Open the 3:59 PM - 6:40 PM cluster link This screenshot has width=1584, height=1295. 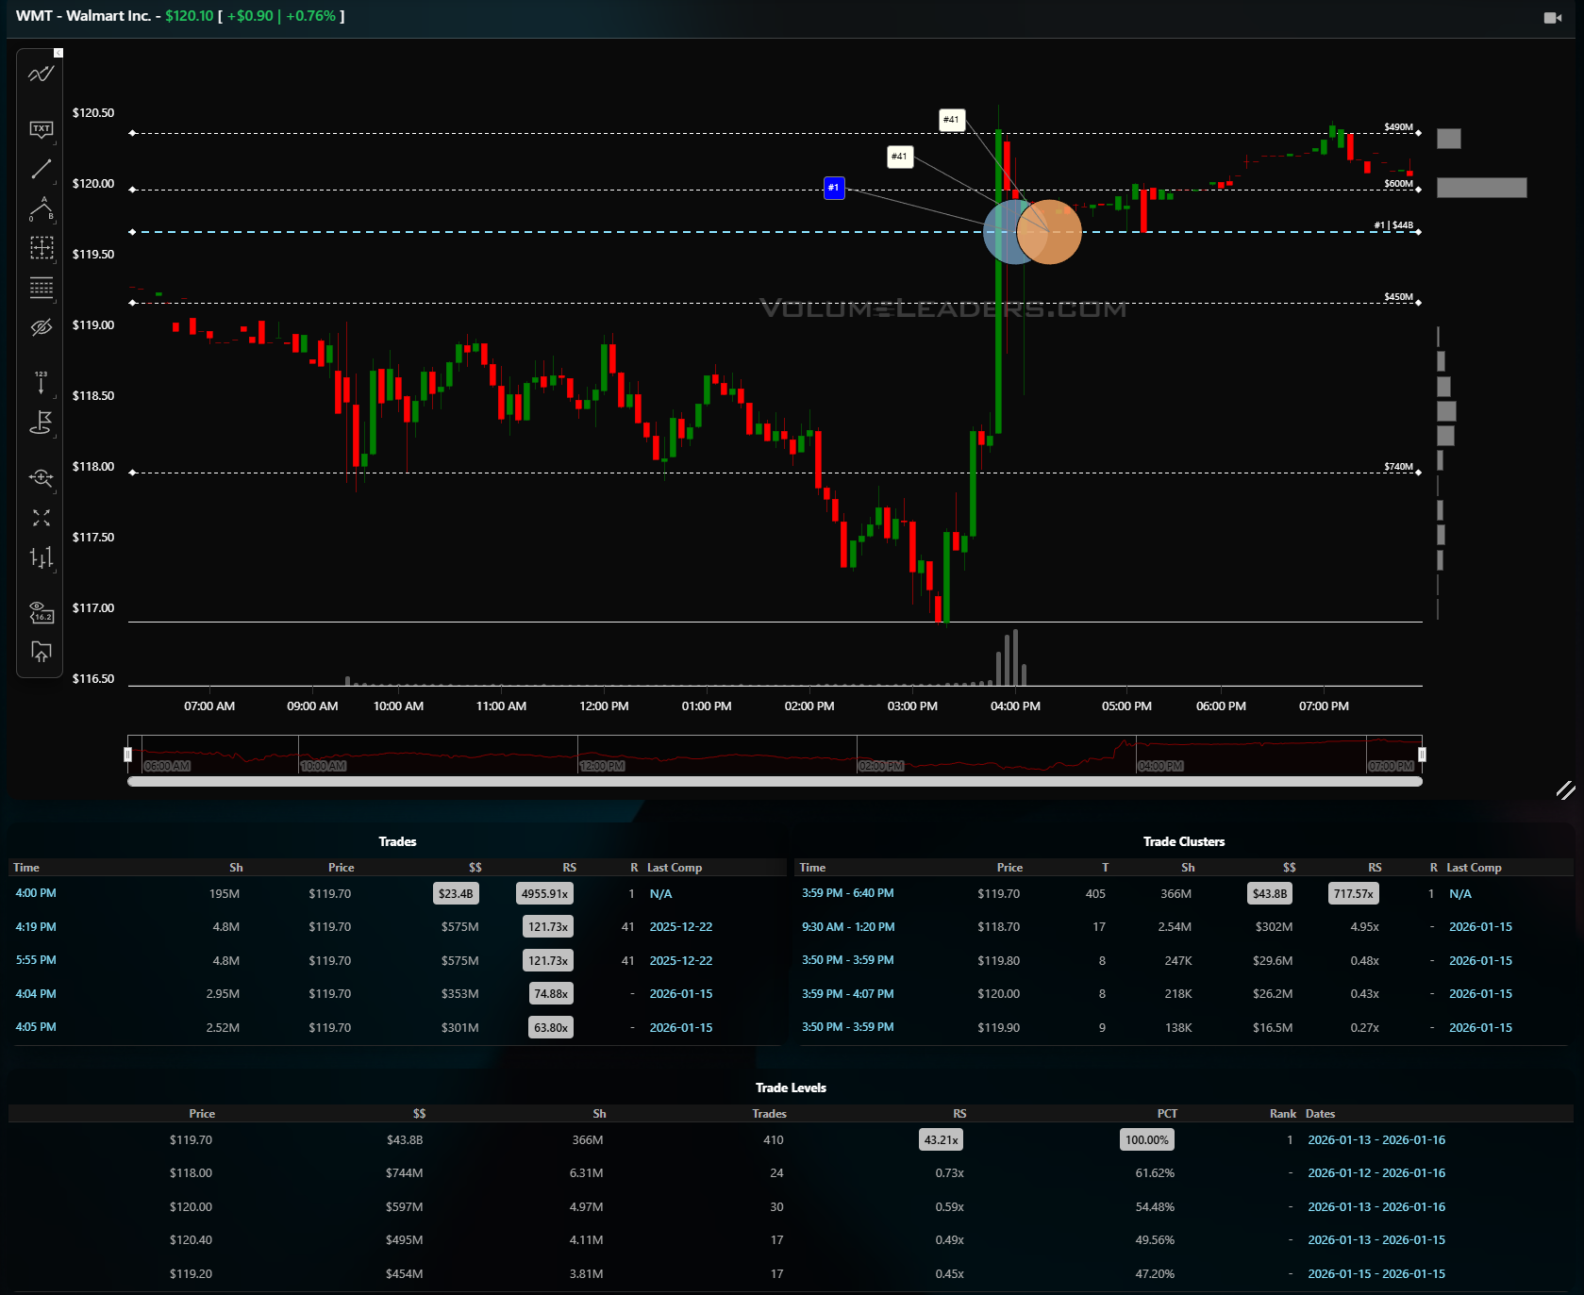848,893
